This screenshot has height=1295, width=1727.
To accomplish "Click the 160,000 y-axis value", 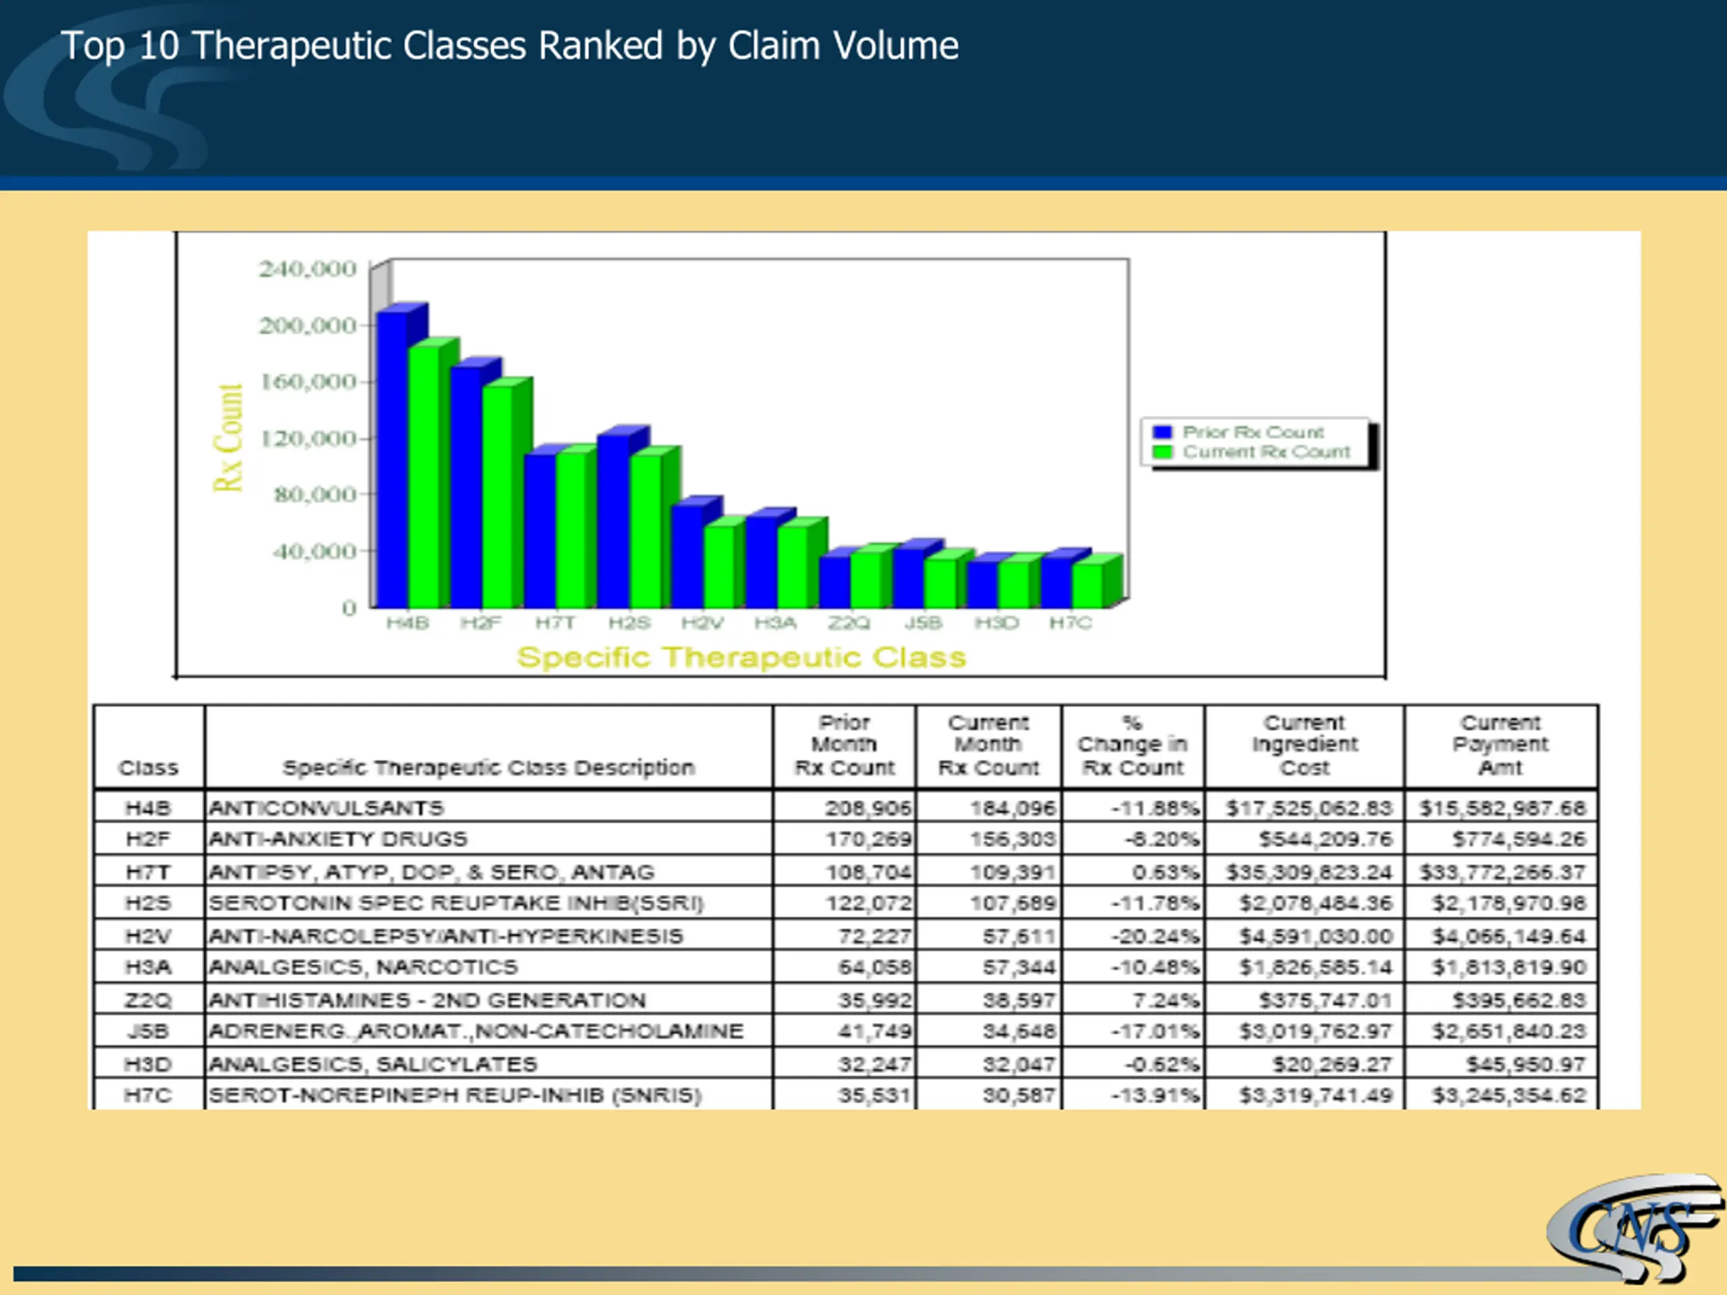I will 308,382.
